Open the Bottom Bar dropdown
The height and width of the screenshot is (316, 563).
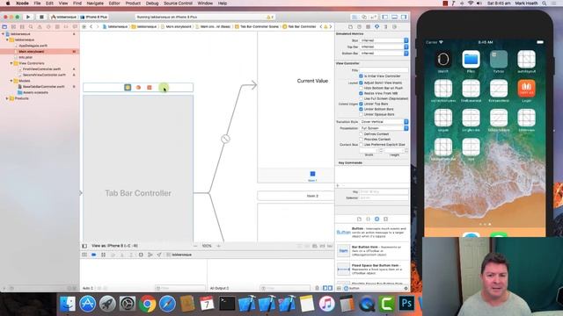coord(384,54)
